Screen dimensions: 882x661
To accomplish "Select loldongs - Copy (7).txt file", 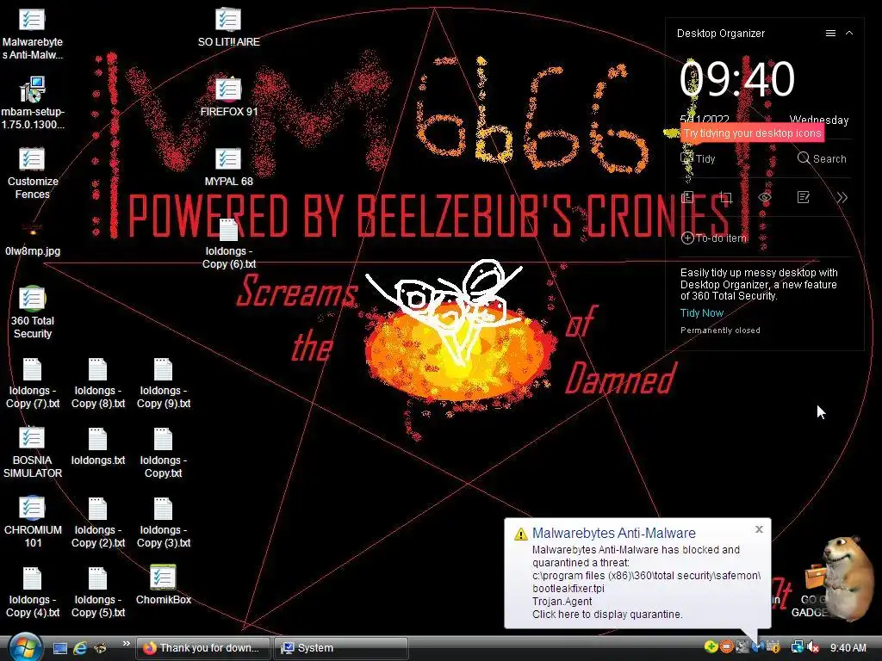I will [x=32, y=382].
